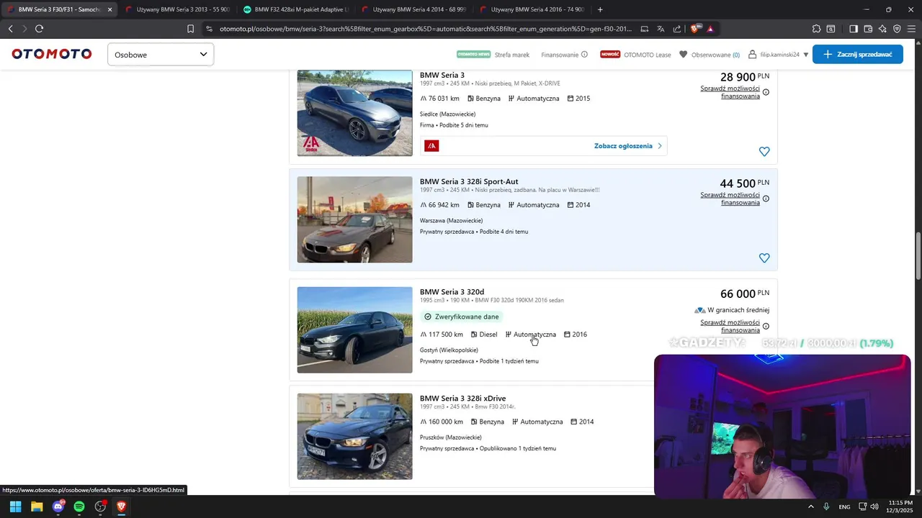Click ENG language indicator in taskbar
The height and width of the screenshot is (518, 922).
pyautogui.click(x=844, y=506)
